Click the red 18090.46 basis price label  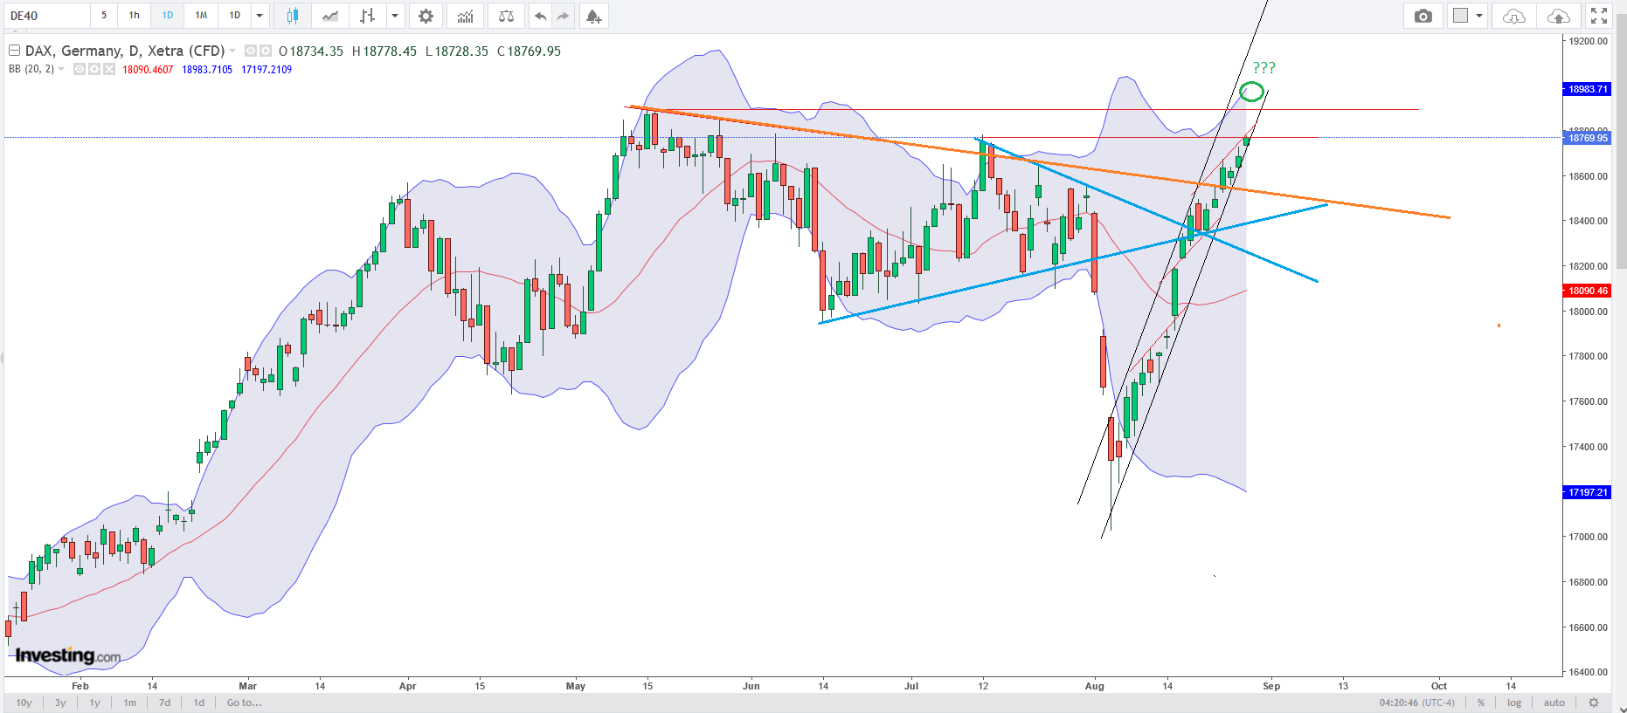click(1587, 291)
